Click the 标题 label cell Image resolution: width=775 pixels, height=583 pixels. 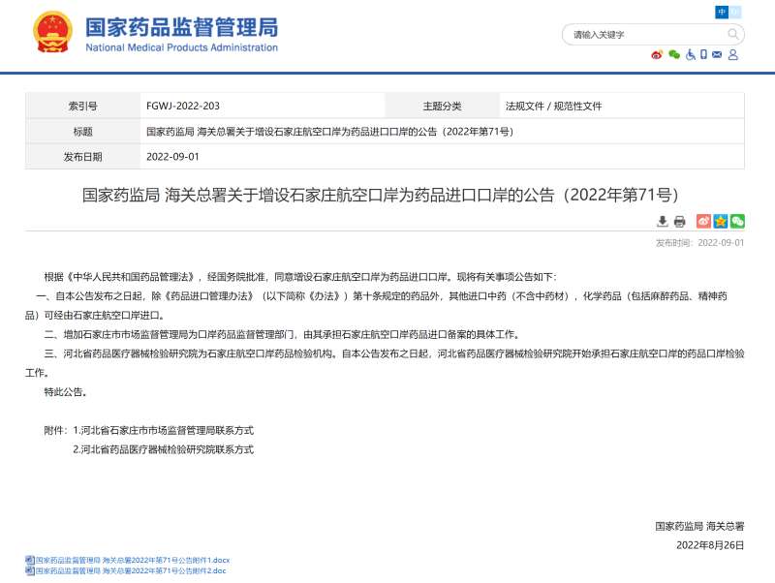tap(83, 132)
